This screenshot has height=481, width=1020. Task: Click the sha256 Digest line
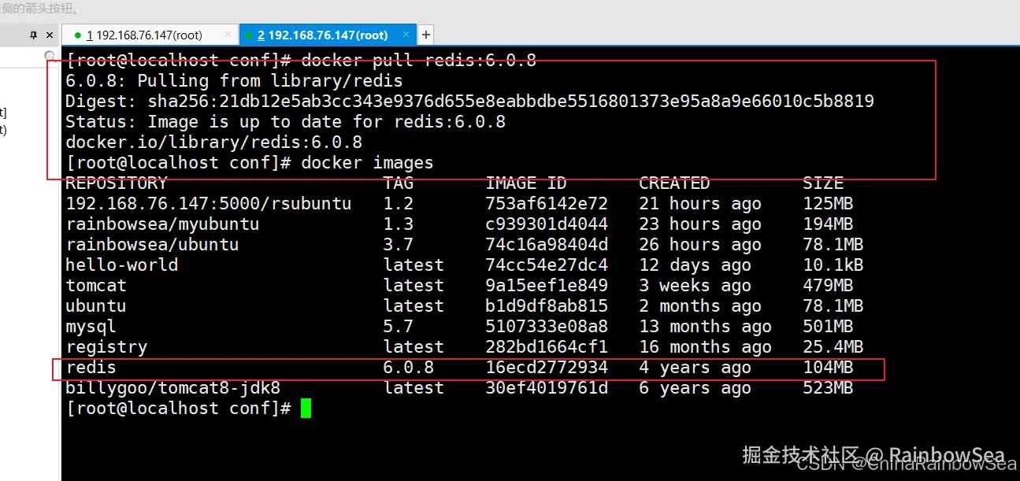point(469,101)
